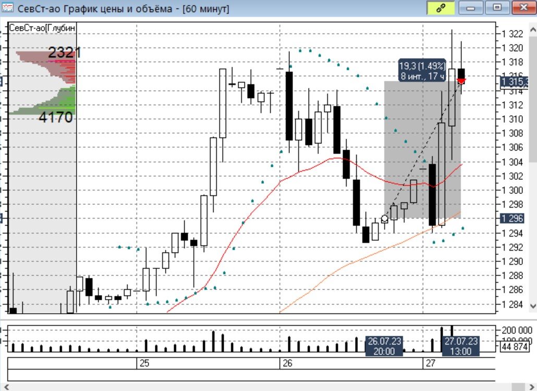
Task: Click the red triangle measurement end marker
Action: [461, 81]
